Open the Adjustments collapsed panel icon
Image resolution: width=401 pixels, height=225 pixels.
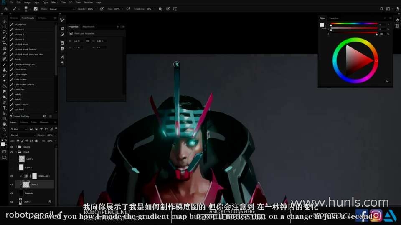[62, 35]
